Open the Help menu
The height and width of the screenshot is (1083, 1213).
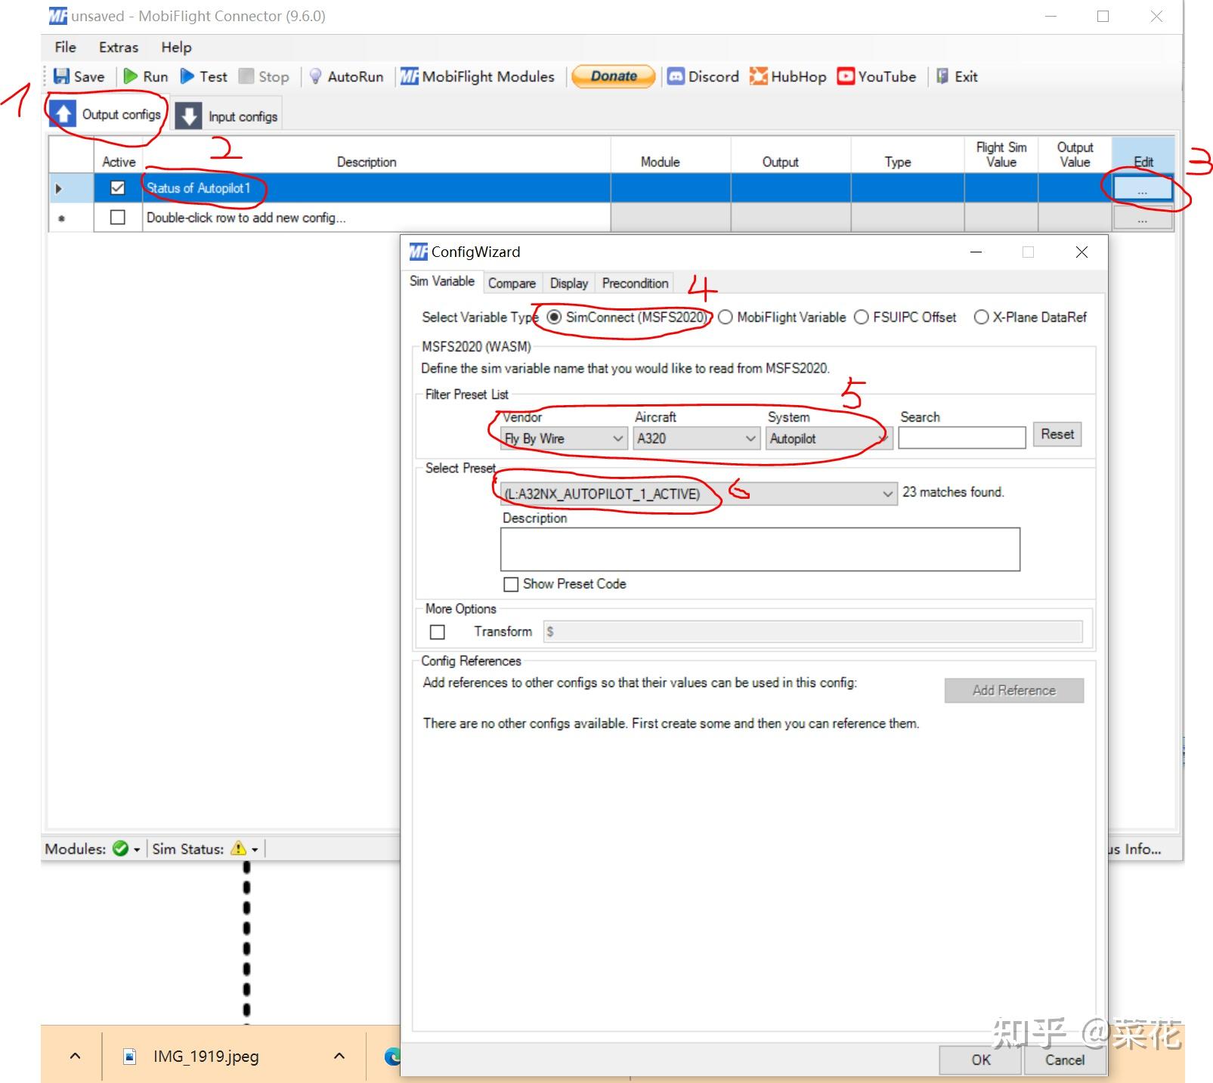(176, 47)
